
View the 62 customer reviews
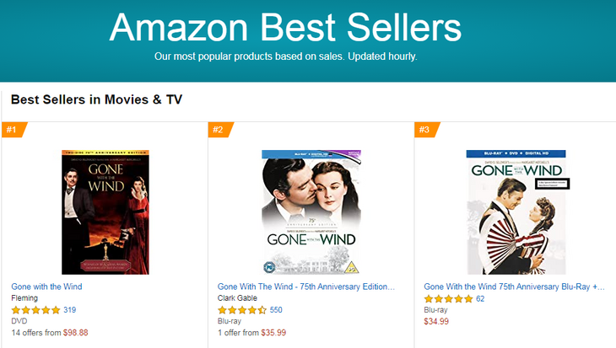click(480, 298)
